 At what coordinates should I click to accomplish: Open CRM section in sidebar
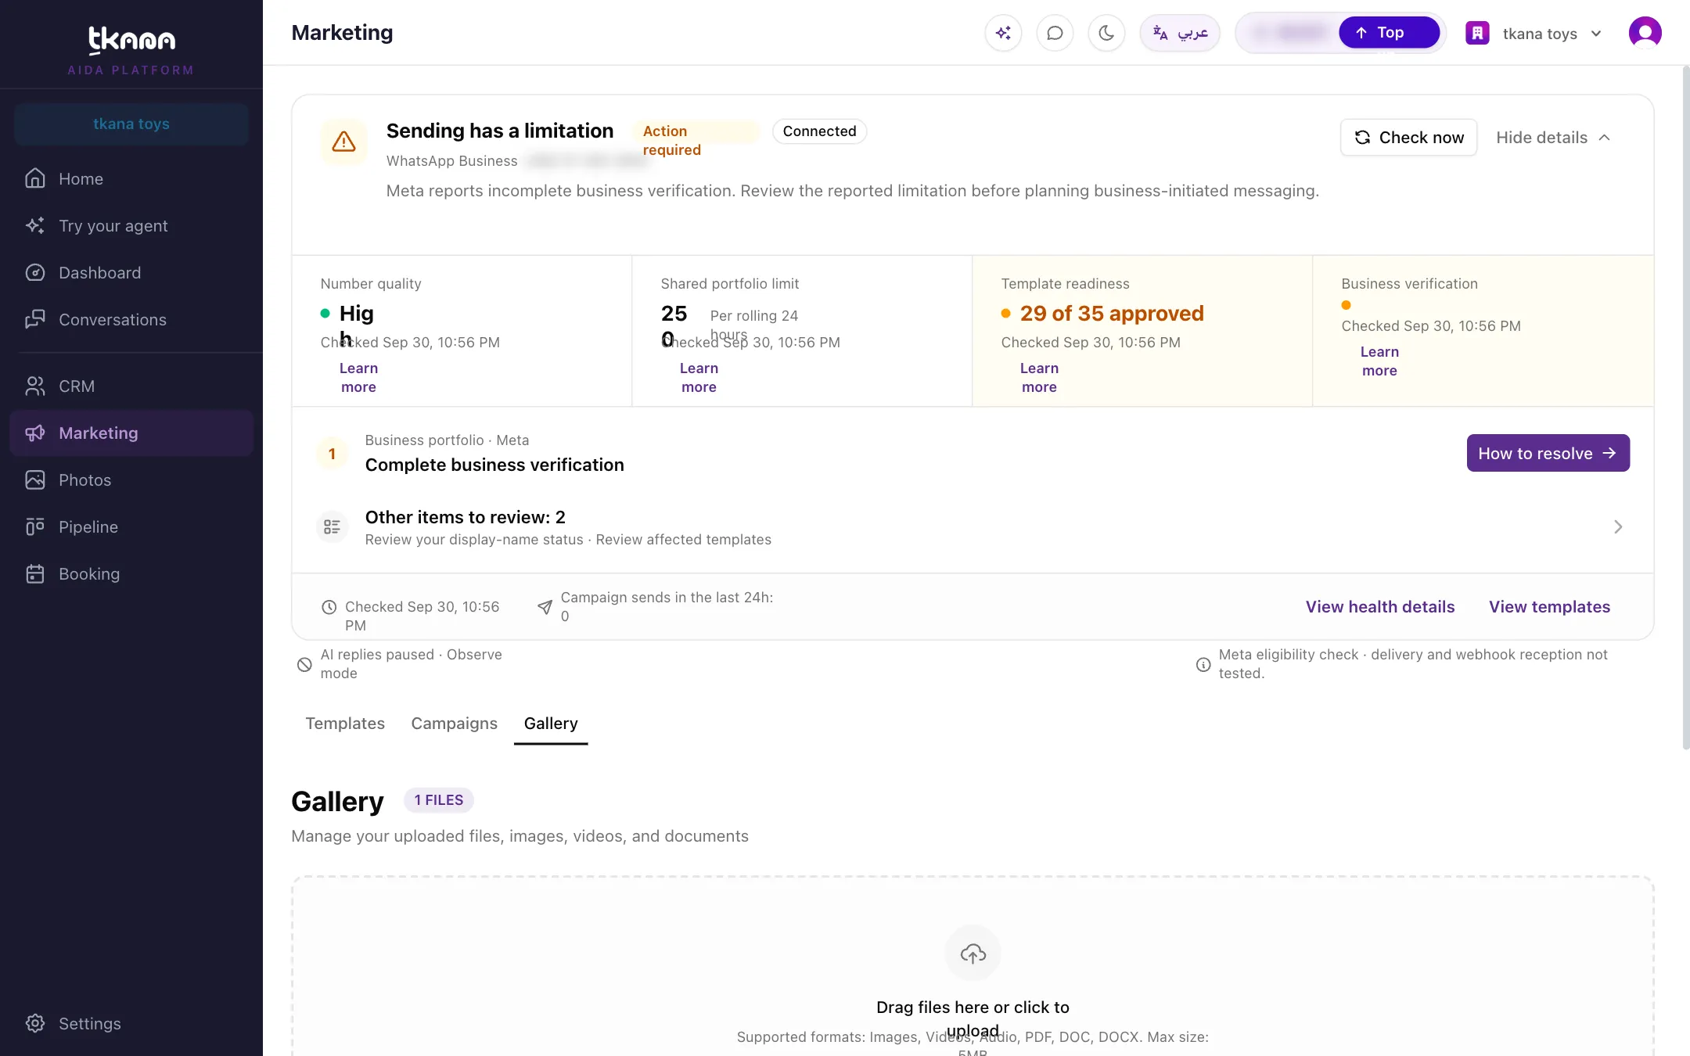click(131, 386)
